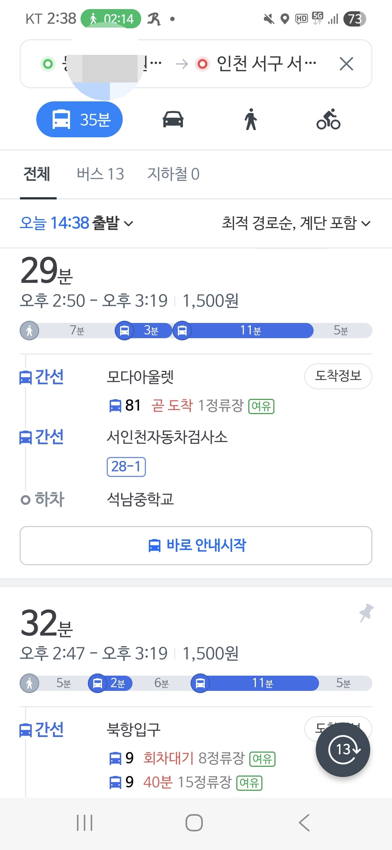
Task: Open the Android recent apps button
Action: tap(85, 823)
